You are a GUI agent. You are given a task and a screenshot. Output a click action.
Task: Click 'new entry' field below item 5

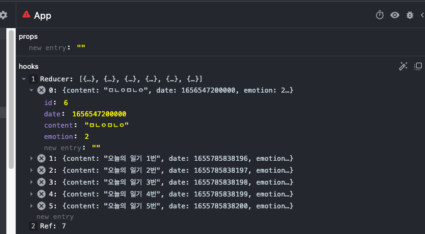click(55, 216)
